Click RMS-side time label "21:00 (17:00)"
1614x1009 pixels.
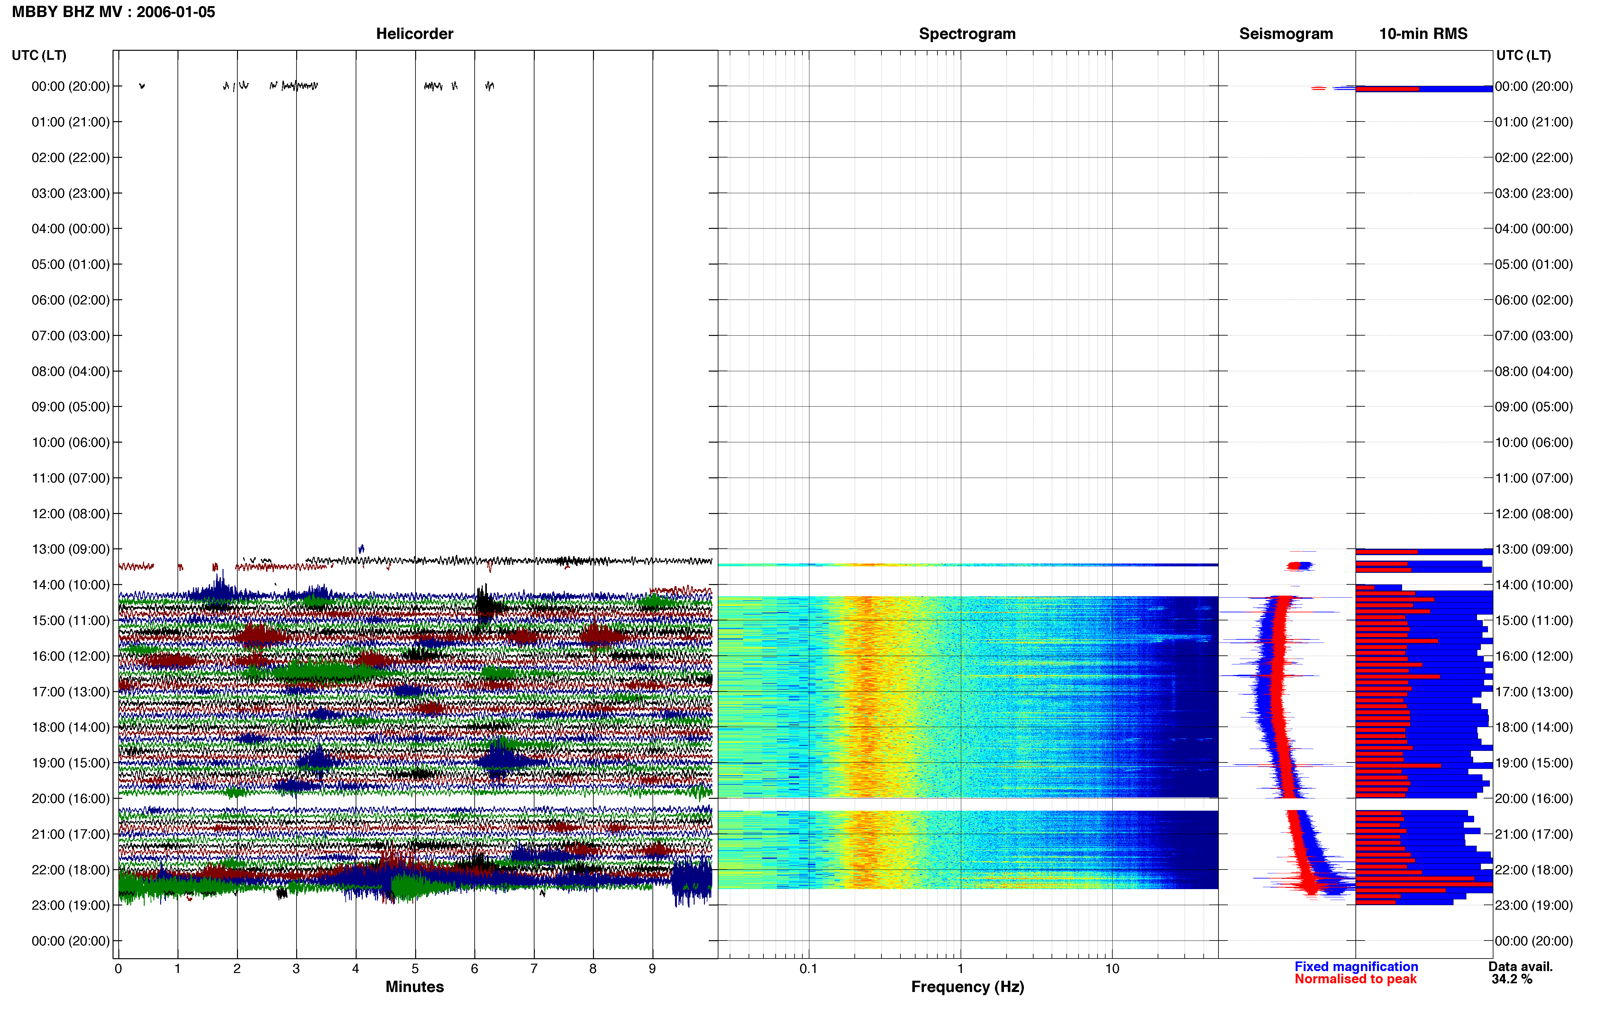(1534, 834)
